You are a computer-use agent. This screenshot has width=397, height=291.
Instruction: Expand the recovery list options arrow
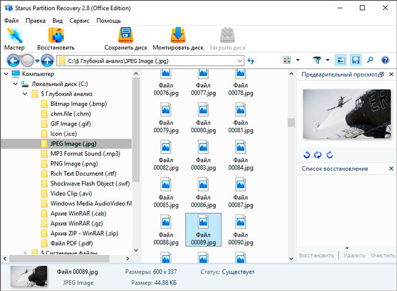pos(347,248)
